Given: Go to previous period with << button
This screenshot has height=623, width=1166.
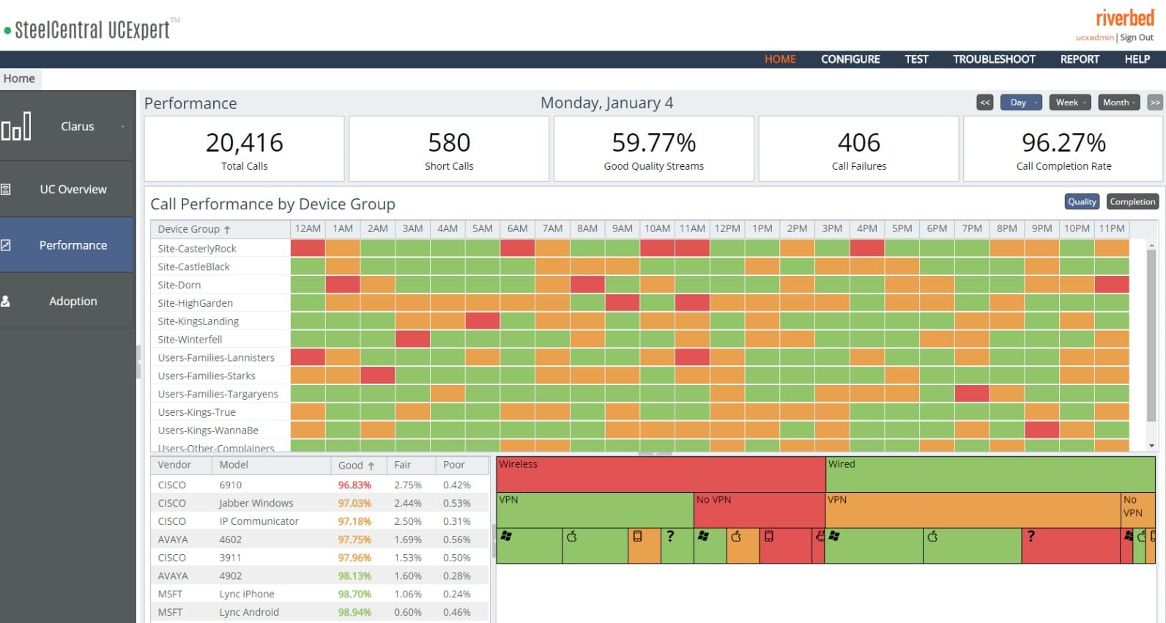Looking at the screenshot, I should coord(985,102).
